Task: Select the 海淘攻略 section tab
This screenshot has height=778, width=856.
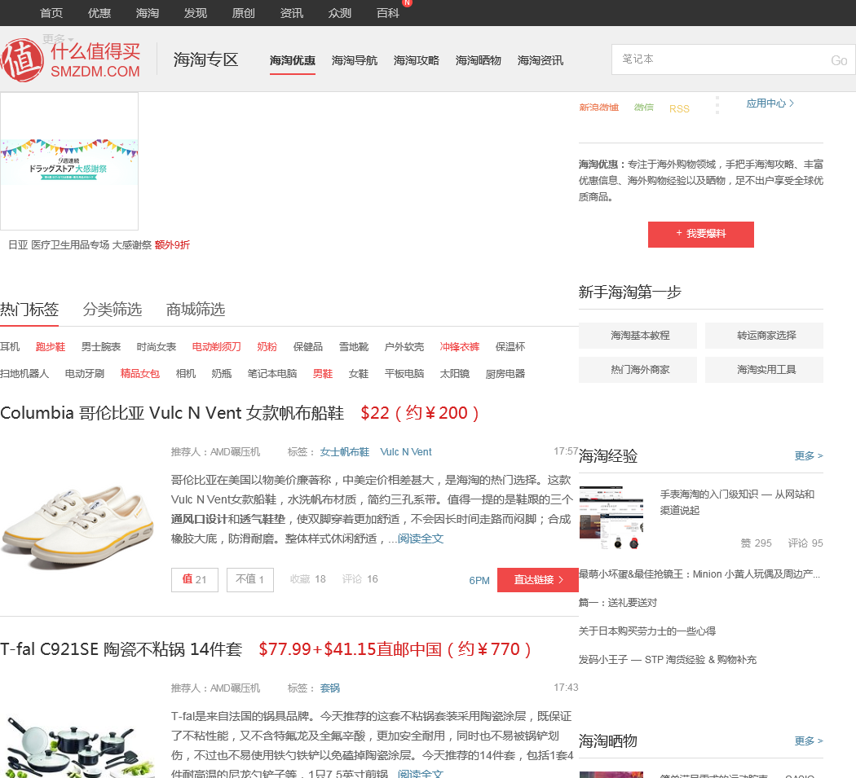Action: (417, 60)
